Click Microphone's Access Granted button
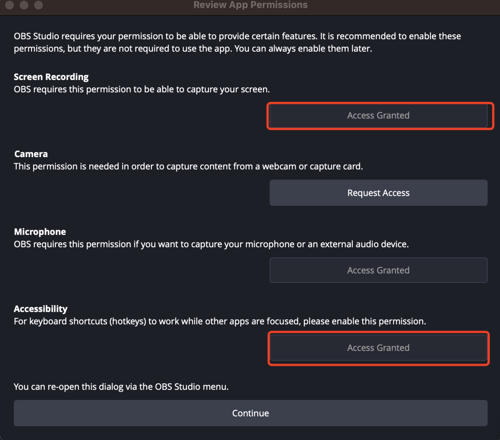 coord(378,270)
